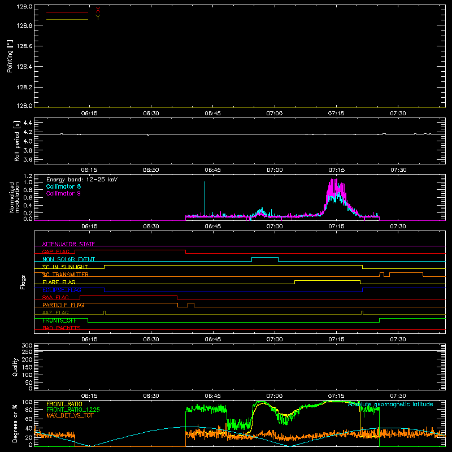Click the Roll period axis title
Screen dimensions: 452x452
[16, 141]
